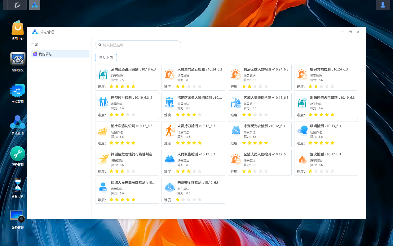393x246 pixels.
Task: Open the 消防通道占用识别 v10.18_6.3 card
Action: tap(127, 77)
